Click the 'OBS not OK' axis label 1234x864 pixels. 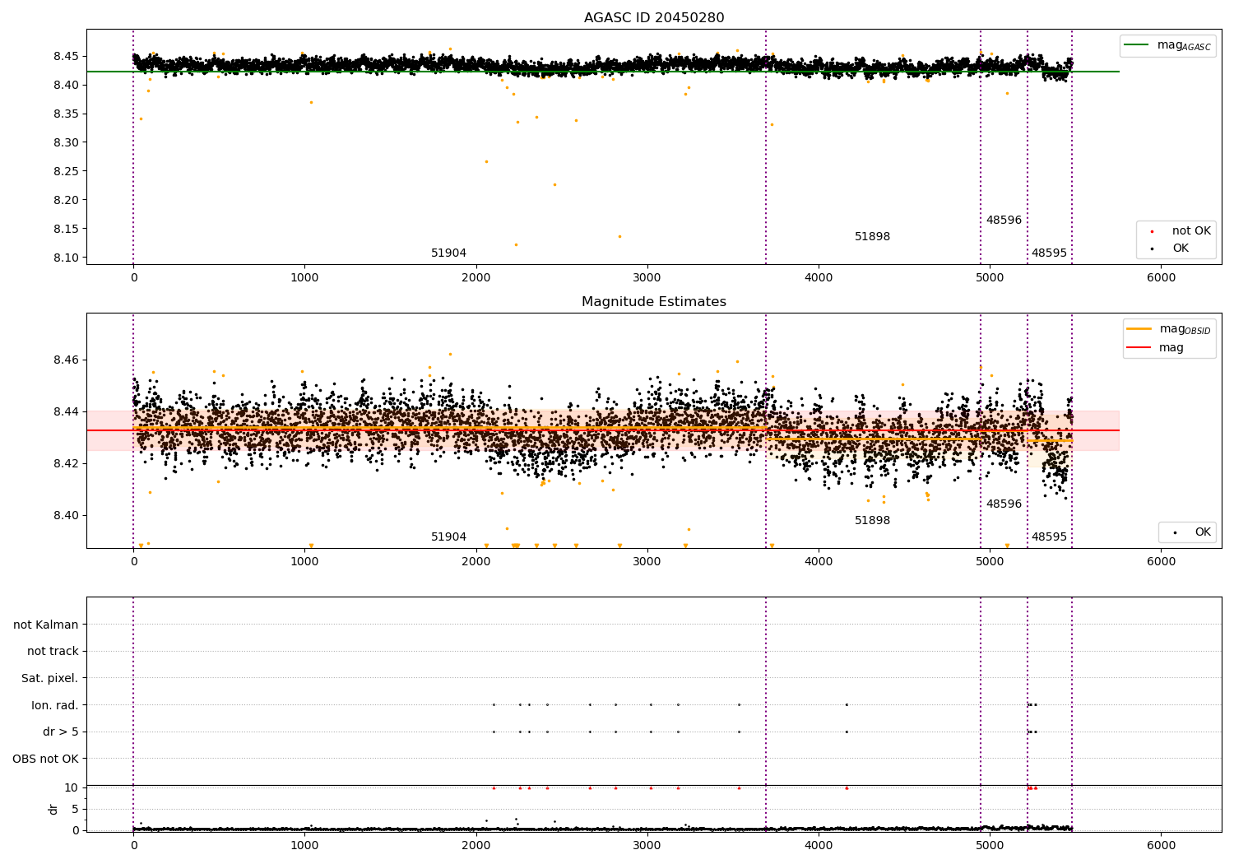coord(46,759)
